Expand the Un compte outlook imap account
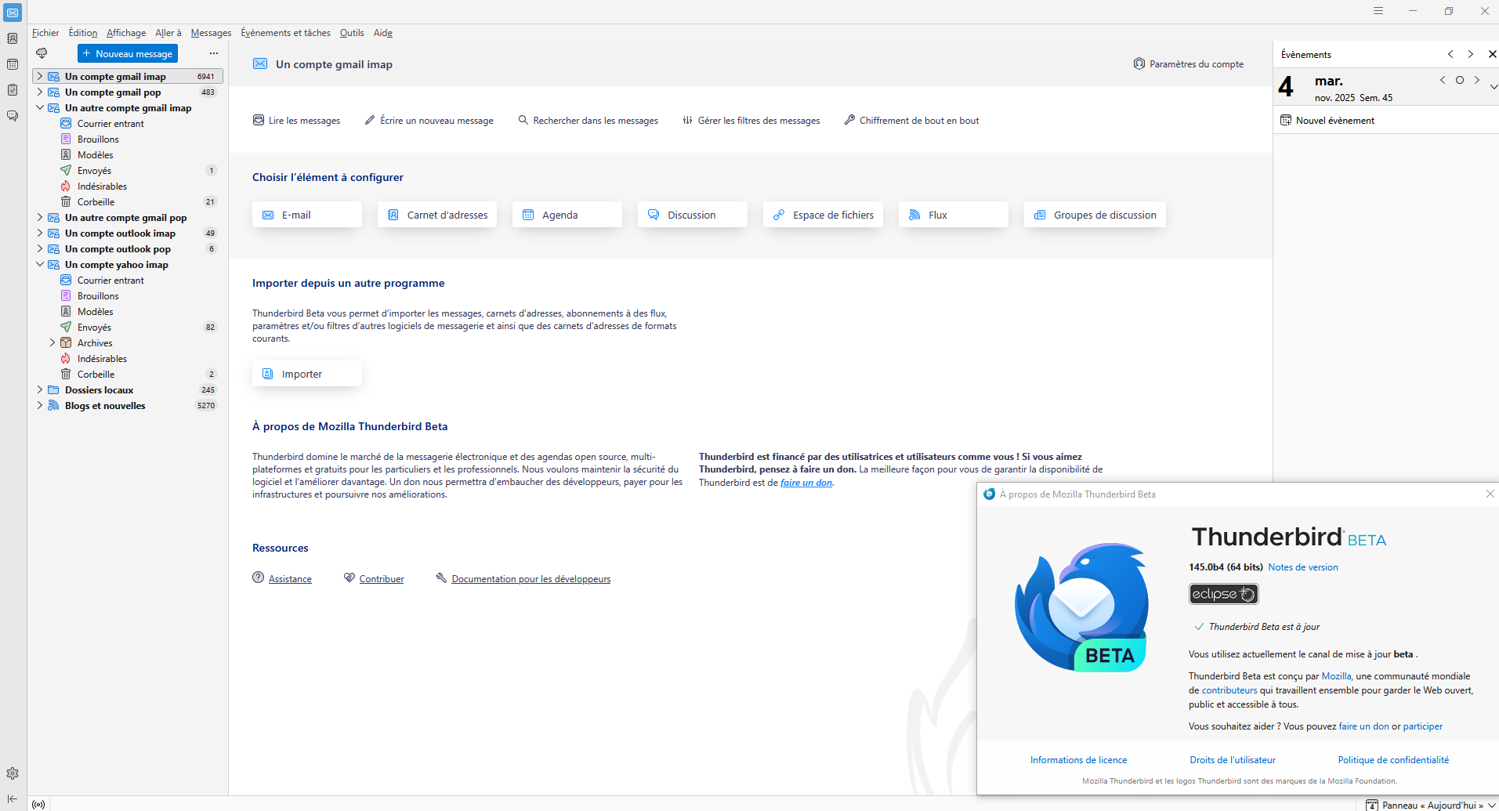Screen dimensions: 1499x811 point(40,233)
